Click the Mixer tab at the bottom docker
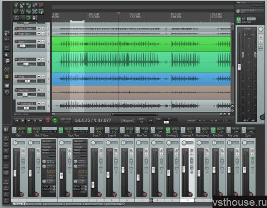 18,204
